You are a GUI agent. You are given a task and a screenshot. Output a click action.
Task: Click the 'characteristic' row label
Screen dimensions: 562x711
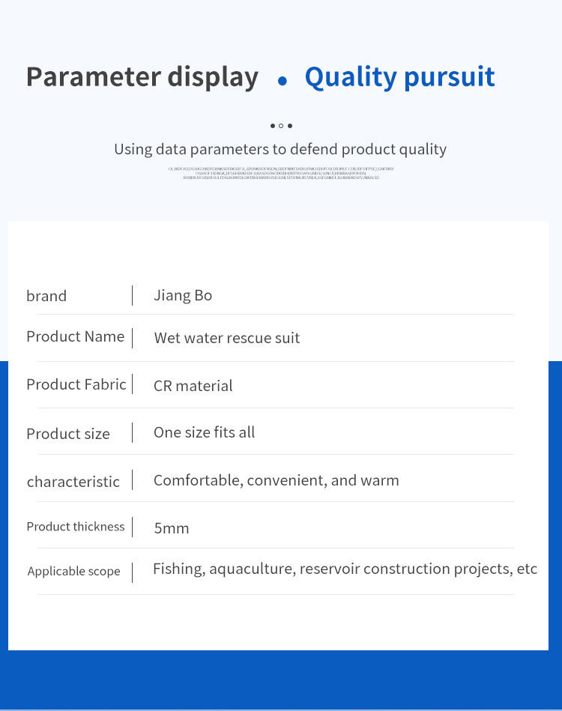(x=73, y=482)
